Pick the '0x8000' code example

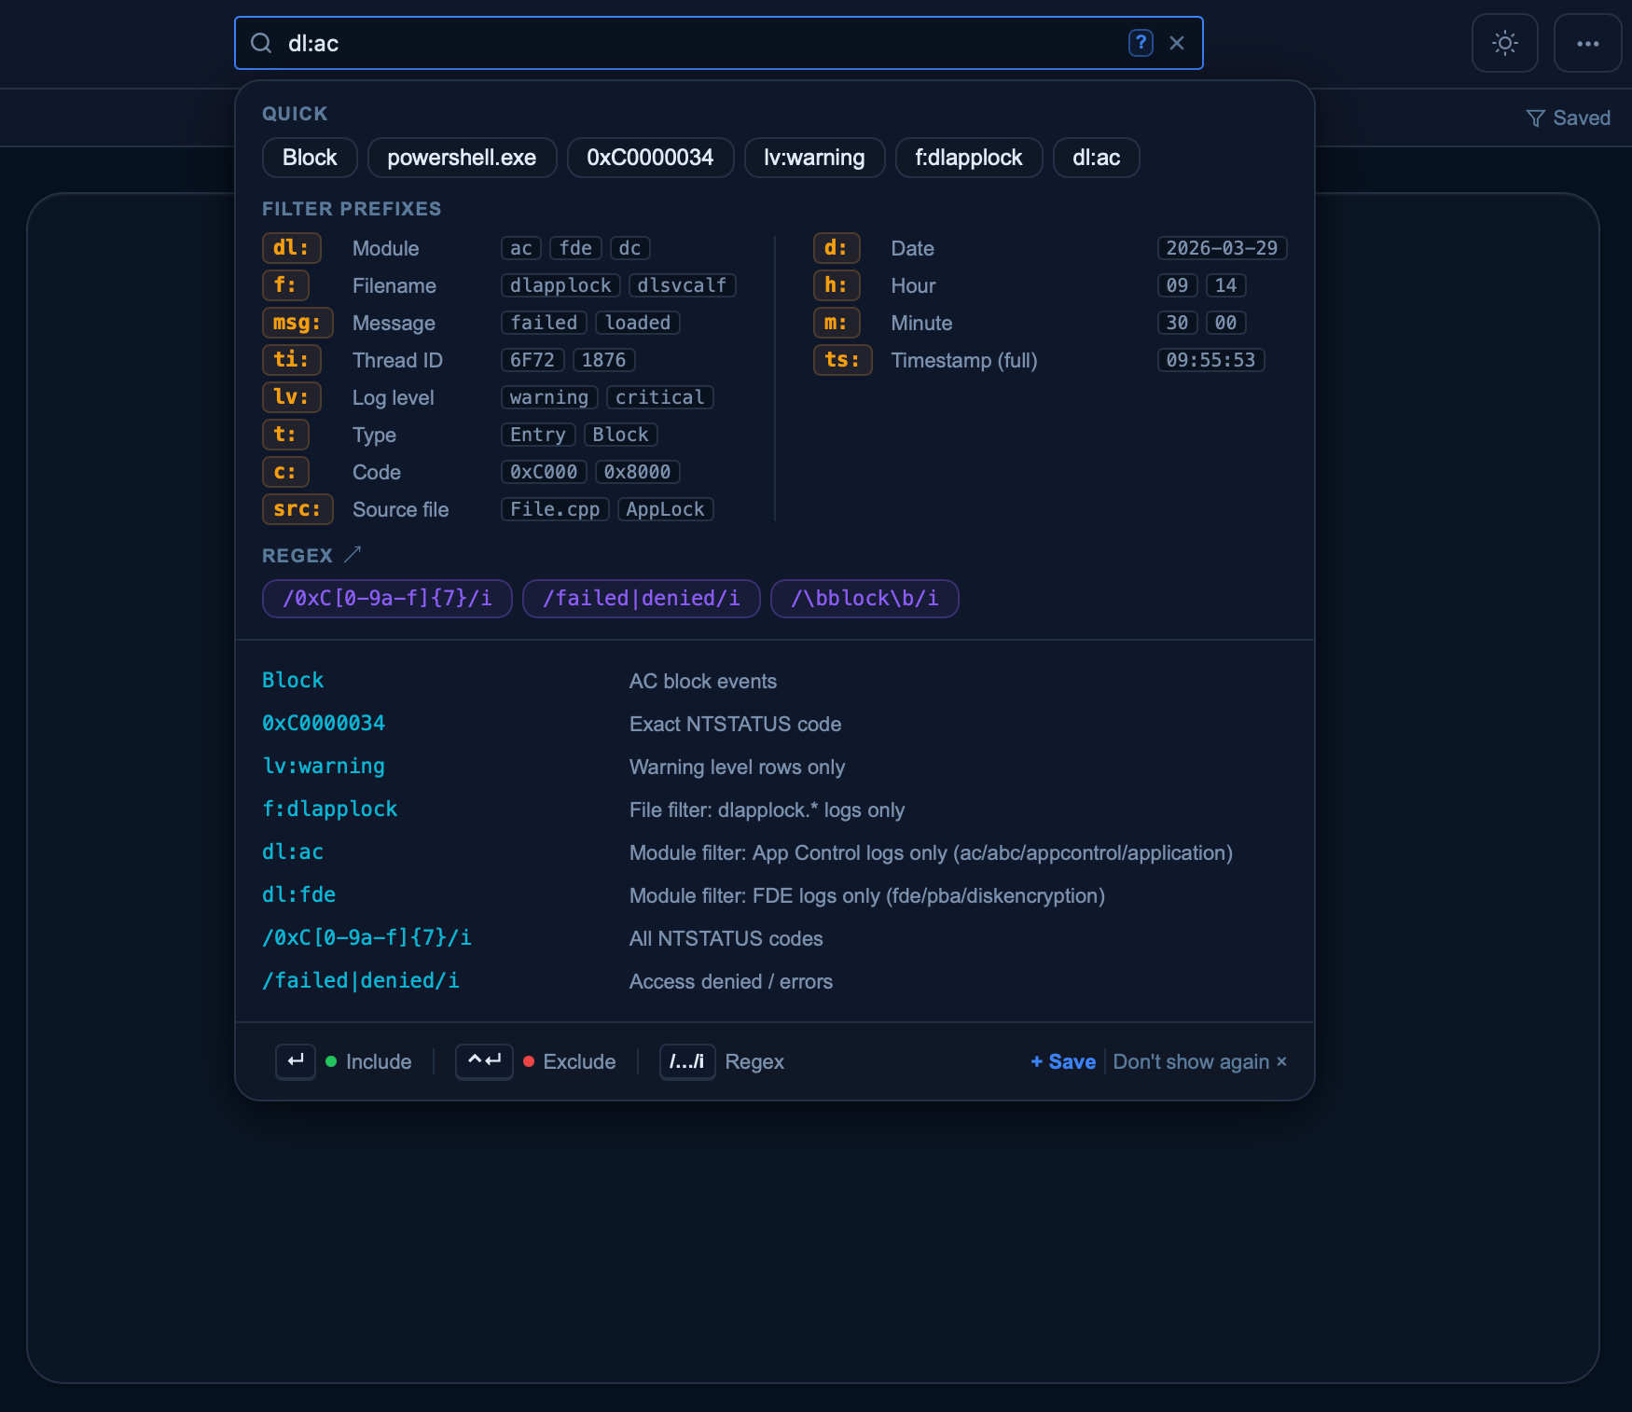tap(638, 472)
